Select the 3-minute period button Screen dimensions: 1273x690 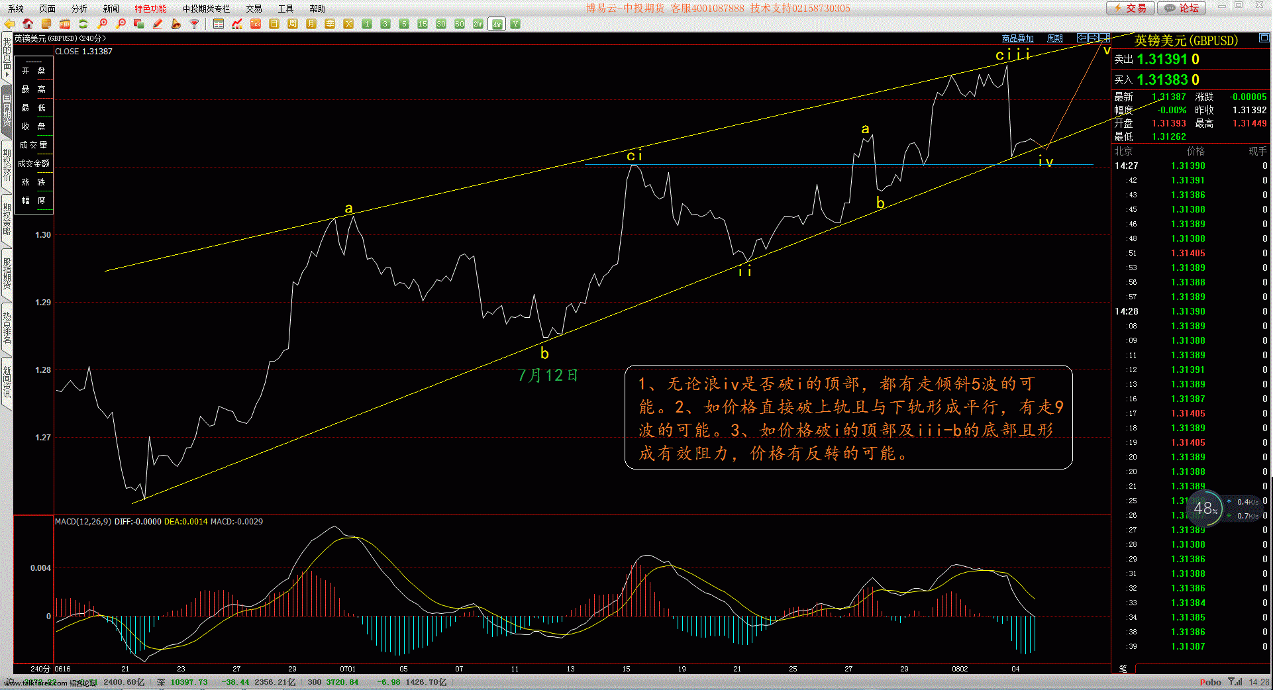(x=385, y=24)
